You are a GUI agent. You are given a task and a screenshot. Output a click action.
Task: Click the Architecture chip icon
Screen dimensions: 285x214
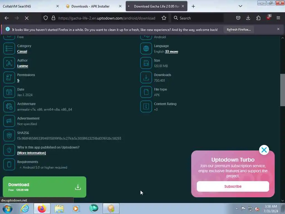[9, 106]
